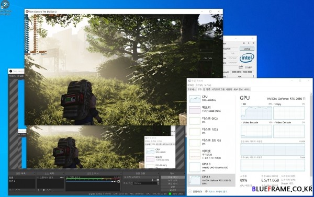The image size is (314, 197).
Task: Toggle lock on display capture source in OBS
Action: tap(63, 177)
